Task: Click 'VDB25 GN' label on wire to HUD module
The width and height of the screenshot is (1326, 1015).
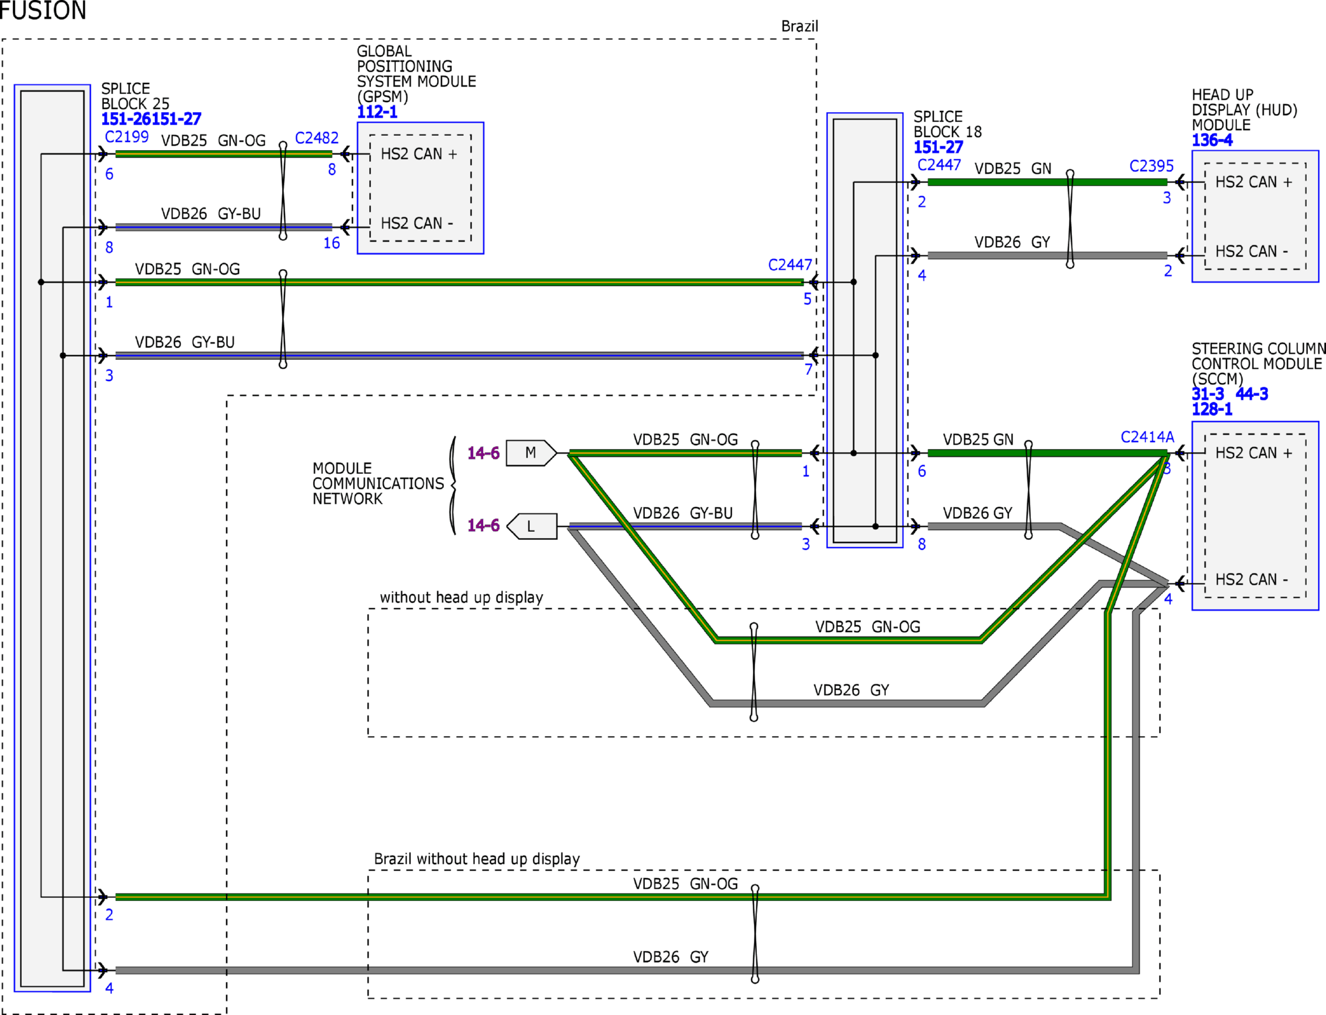Action: point(1013,169)
